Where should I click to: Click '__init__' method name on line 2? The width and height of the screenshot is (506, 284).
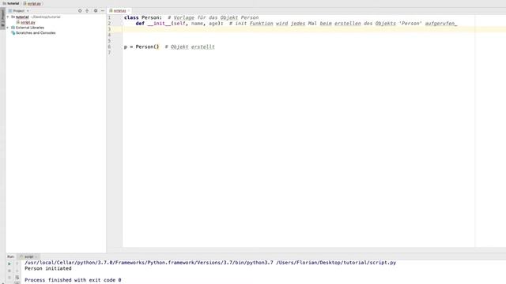tap(160, 24)
